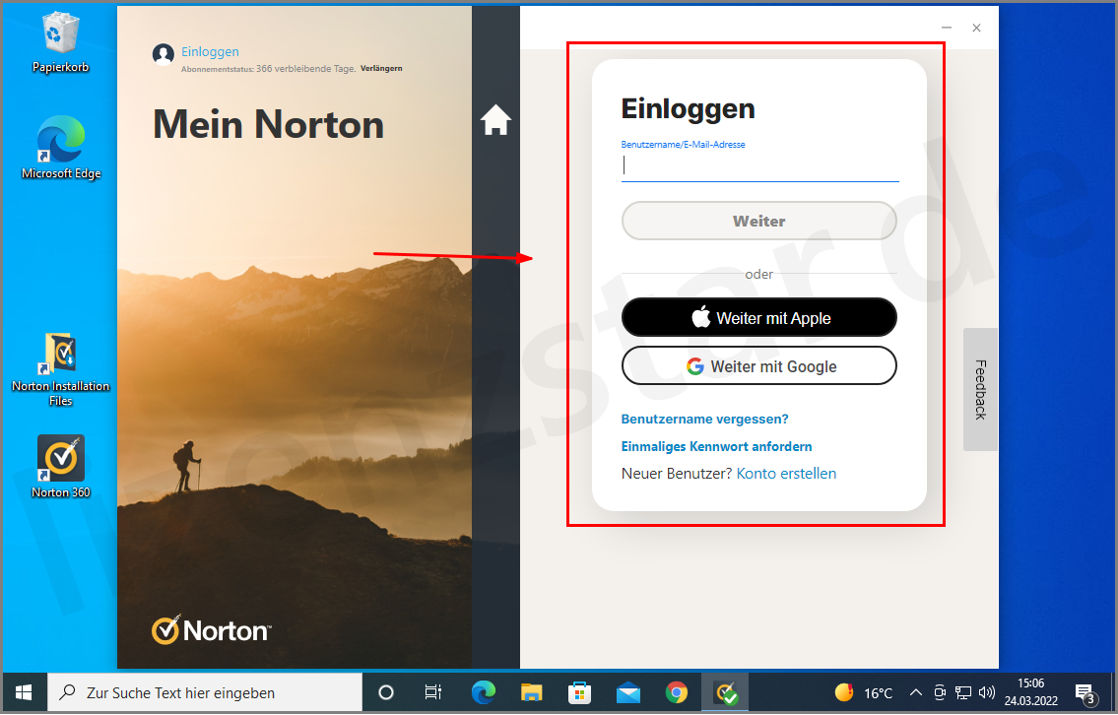Open the Papierkorb
Image resolution: width=1118 pixels, height=715 pixels.
[x=61, y=32]
